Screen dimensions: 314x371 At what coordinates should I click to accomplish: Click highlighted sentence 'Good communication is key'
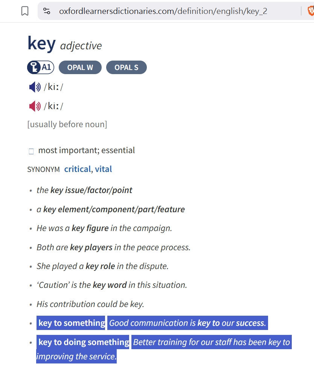(x=187, y=323)
